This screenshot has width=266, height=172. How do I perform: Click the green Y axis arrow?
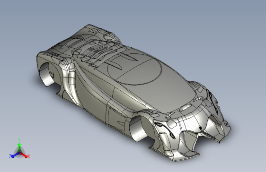19,147
